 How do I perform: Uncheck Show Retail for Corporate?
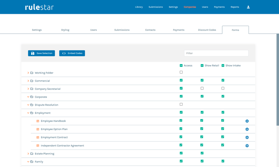(x=202, y=96)
